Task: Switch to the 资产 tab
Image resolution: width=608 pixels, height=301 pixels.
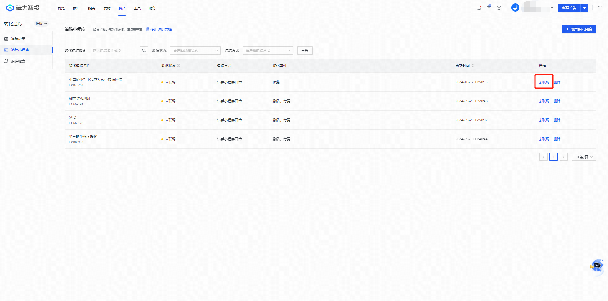Action: (122, 8)
